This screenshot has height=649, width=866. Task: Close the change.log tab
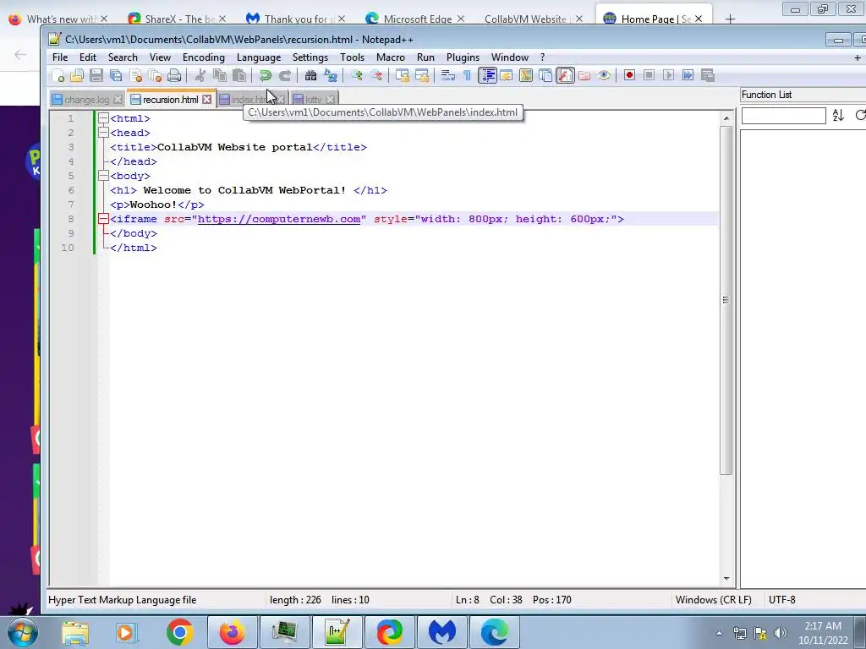point(118,100)
